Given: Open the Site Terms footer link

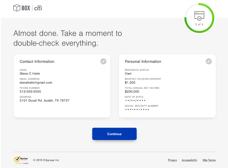Looking at the screenshot, I should [x=209, y=160].
